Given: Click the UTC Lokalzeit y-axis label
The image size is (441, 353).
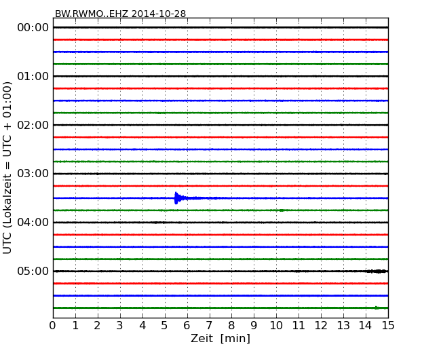Looking at the screenshot, I should (x=7, y=168).
